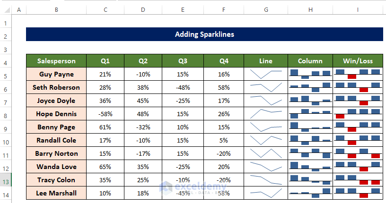This screenshot has height=203, width=386.
Task: Select Wanda Love's Q1 value of 65%
Action: [105, 167]
